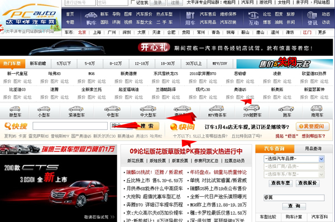Click the 购车 car icon in navigation

(91, 15)
